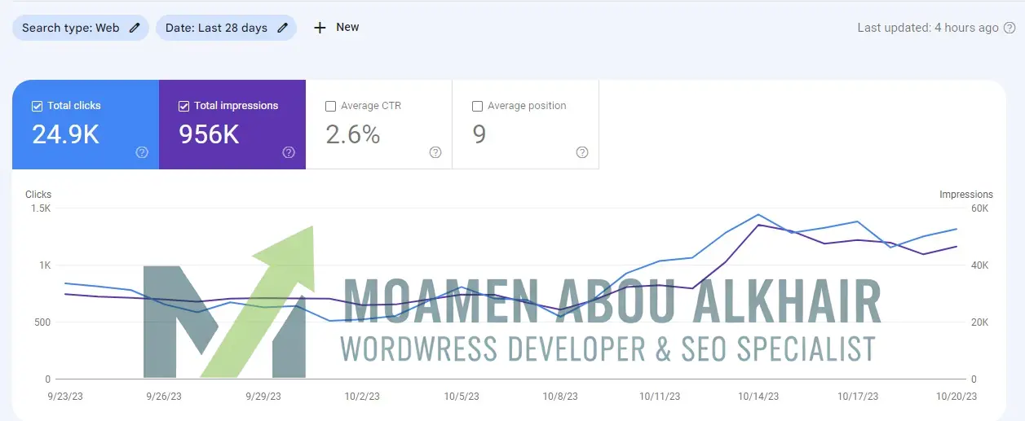Click the plus icon to add filter
The width and height of the screenshot is (1025, 421).
coord(320,28)
